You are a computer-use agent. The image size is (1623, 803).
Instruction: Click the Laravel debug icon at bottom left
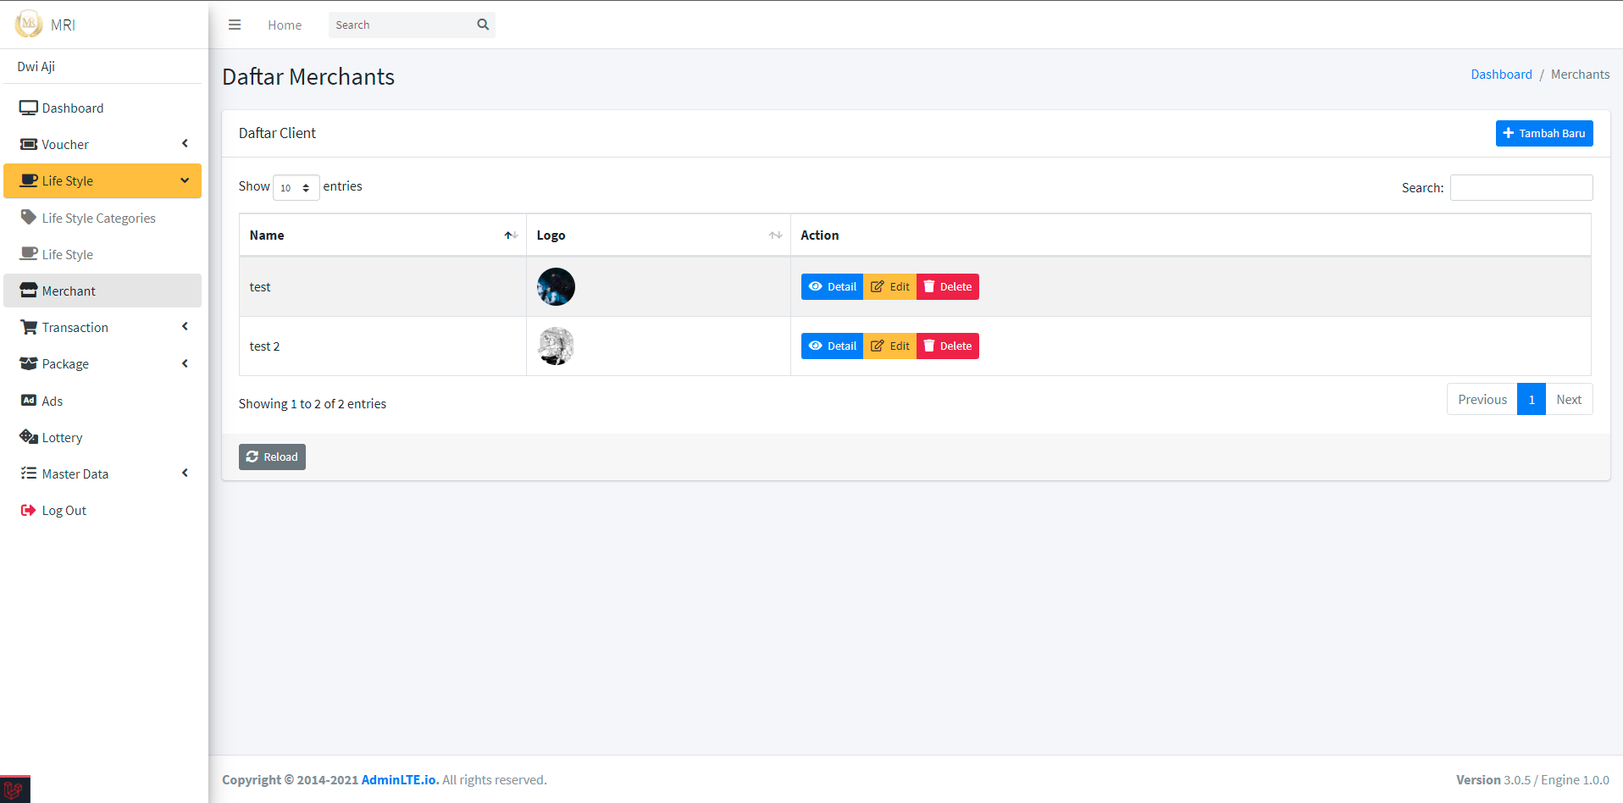click(x=14, y=789)
